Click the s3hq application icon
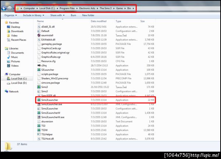Image resolution: width=221 pixels, height=159 pixels. point(39,65)
